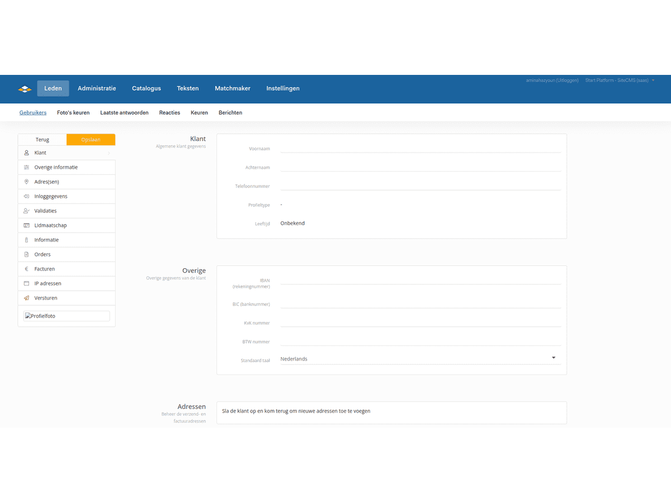Click the paper plane icon for Versturen
Viewport: 671px width, 503px height.
(26, 298)
